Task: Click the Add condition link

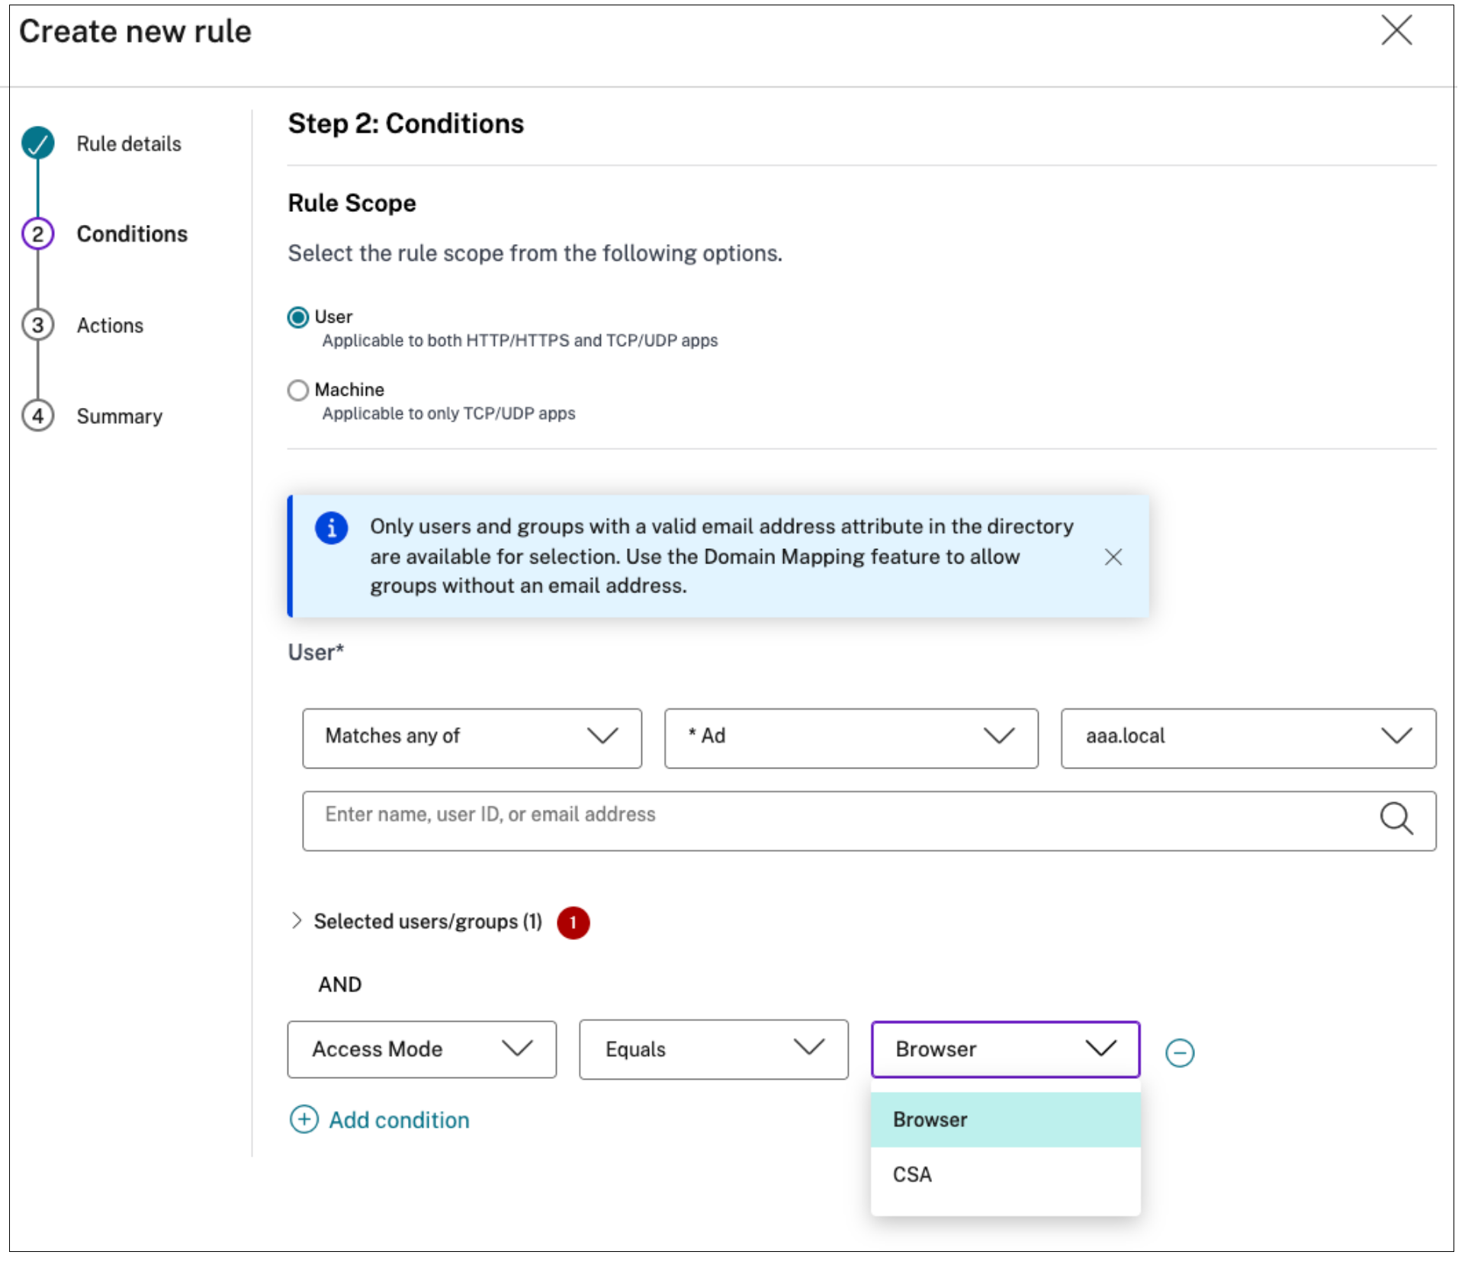Action: pos(399,1120)
